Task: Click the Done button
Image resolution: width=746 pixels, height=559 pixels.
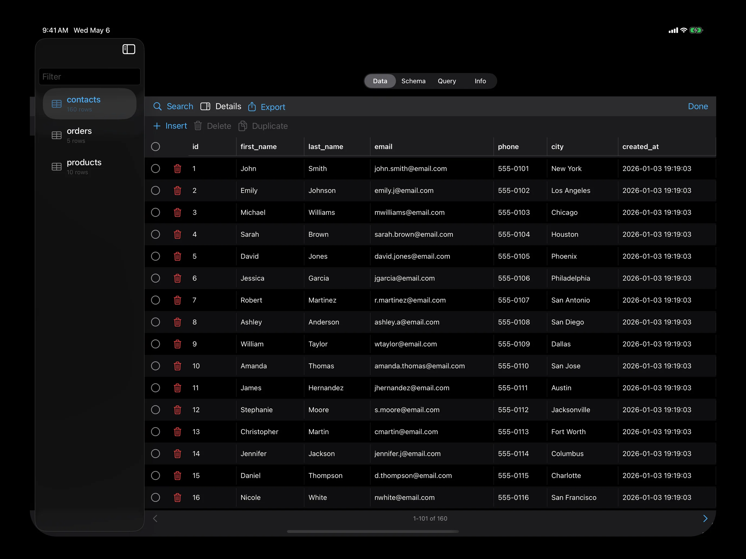Action: coord(698,106)
